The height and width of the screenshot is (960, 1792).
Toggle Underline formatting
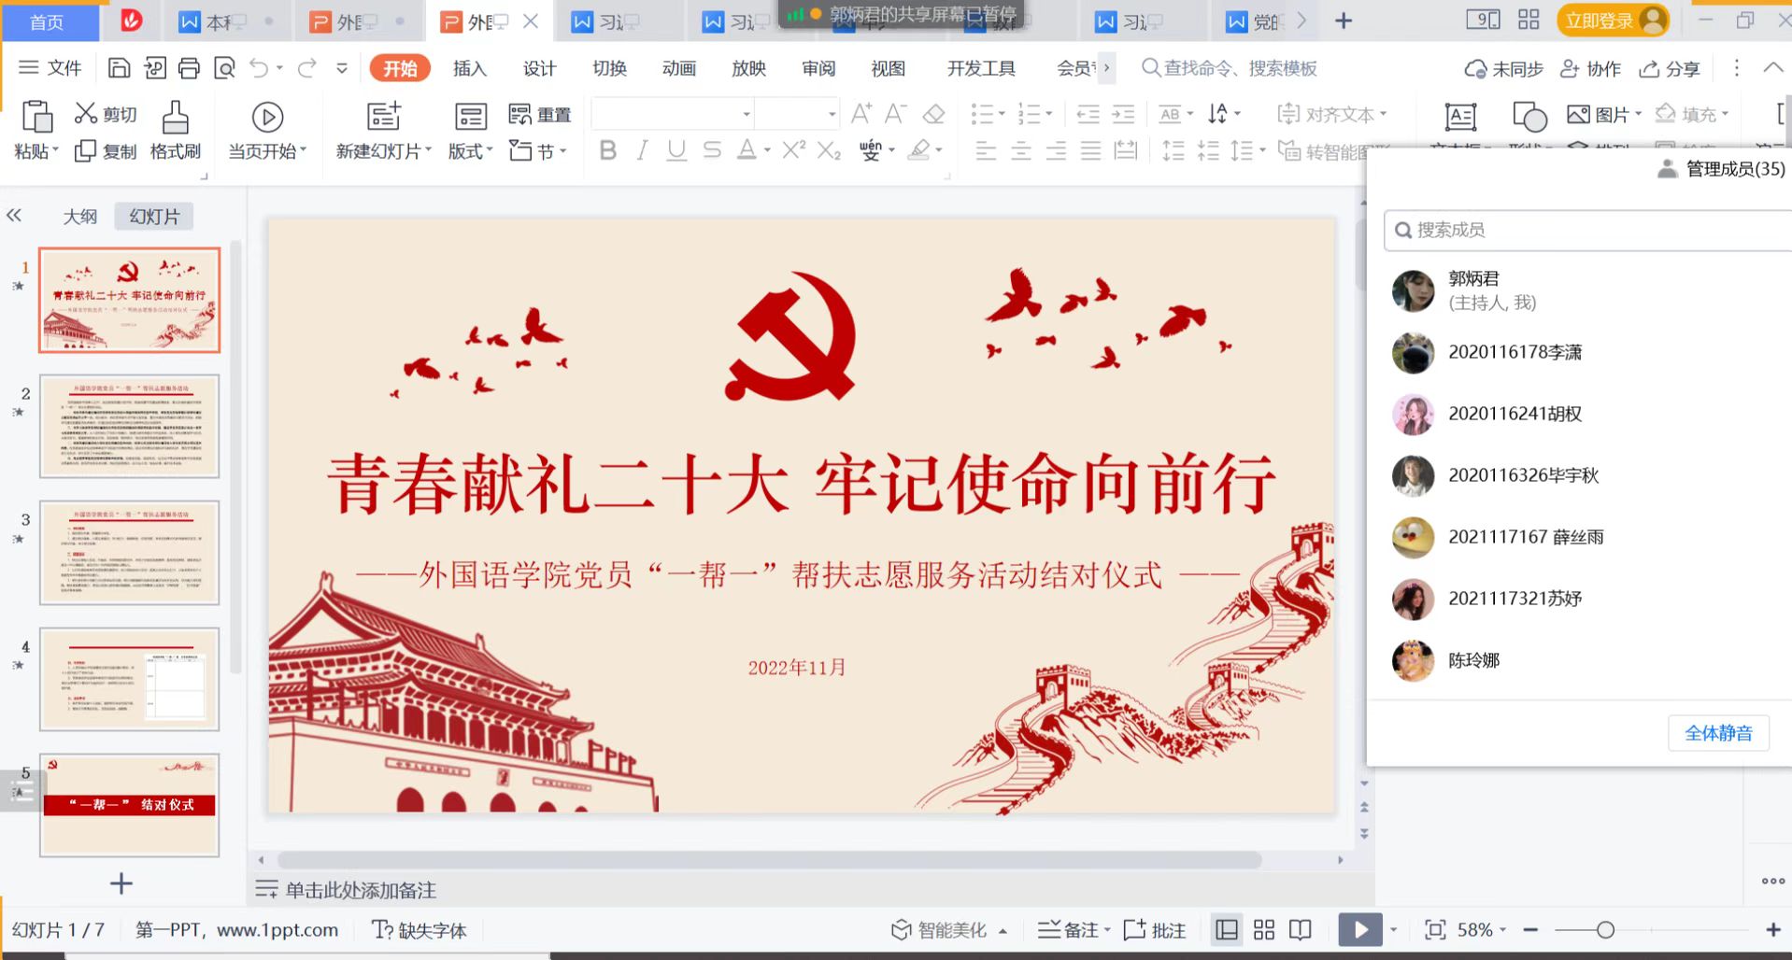click(676, 150)
